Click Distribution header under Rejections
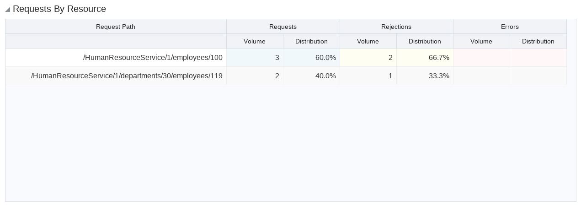Image resolution: width=581 pixels, height=206 pixels. coord(425,41)
